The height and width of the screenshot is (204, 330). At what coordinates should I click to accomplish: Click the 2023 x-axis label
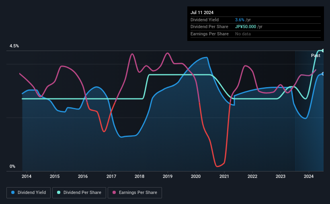281,176
